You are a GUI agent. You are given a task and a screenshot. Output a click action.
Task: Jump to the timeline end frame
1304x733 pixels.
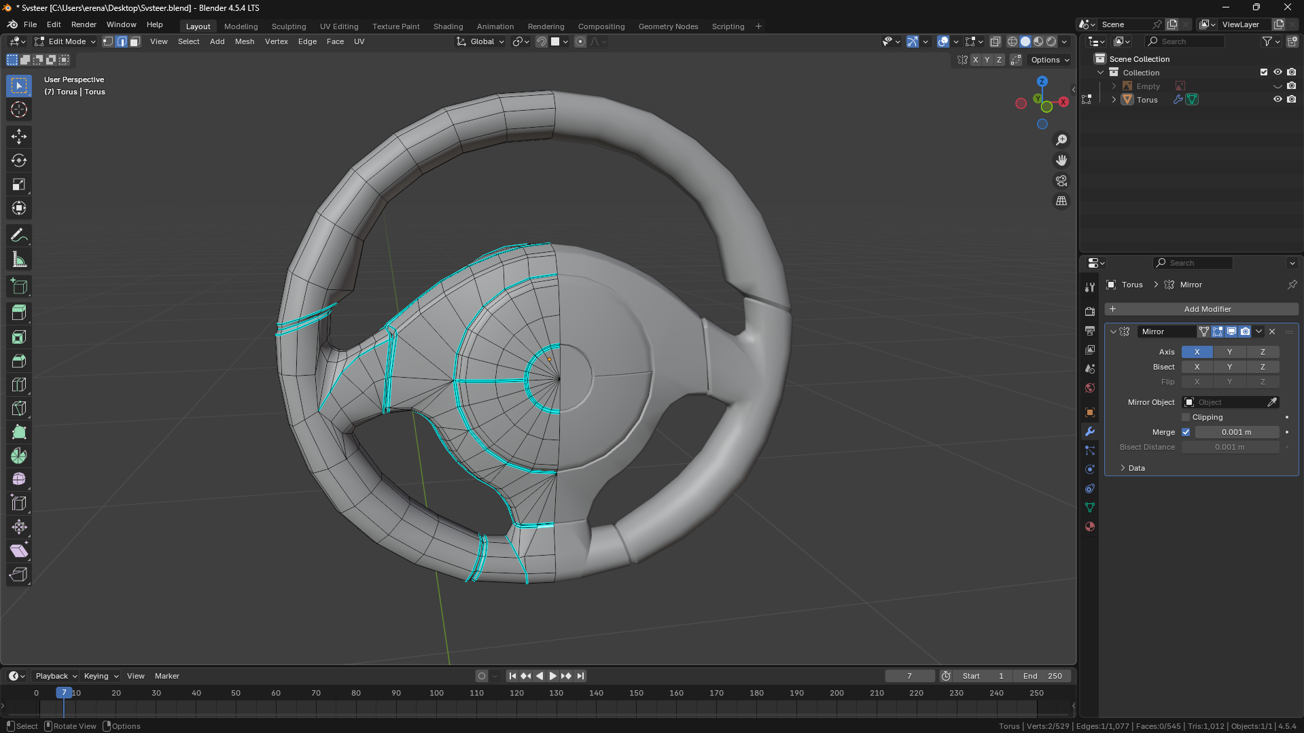[580, 676]
